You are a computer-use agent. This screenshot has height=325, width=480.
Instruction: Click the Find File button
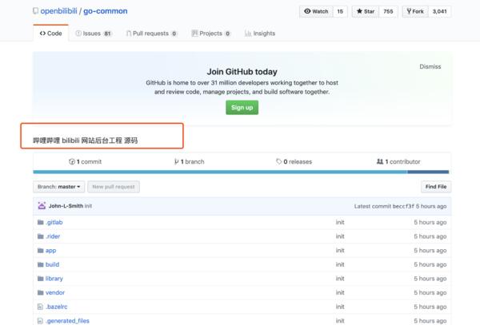click(x=436, y=186)
